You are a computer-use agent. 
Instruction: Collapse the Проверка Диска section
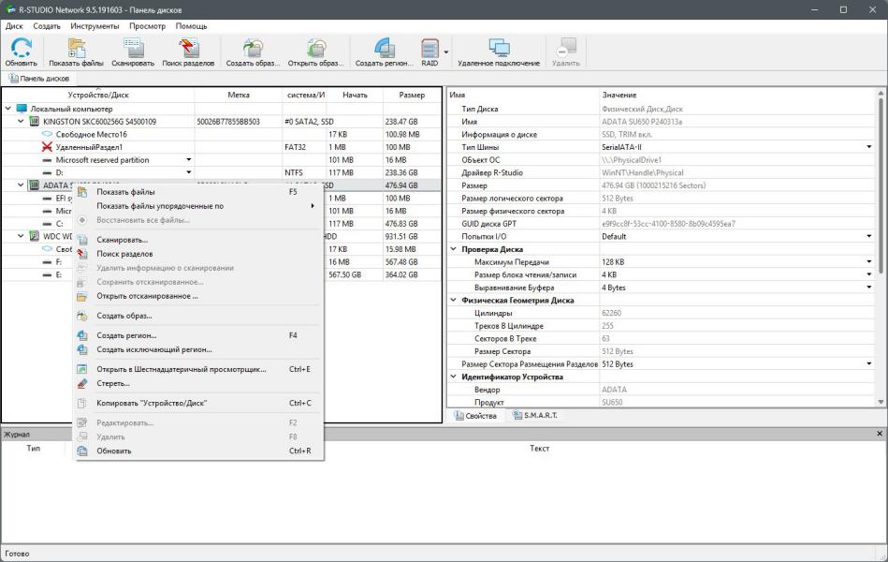pos(454,249)
